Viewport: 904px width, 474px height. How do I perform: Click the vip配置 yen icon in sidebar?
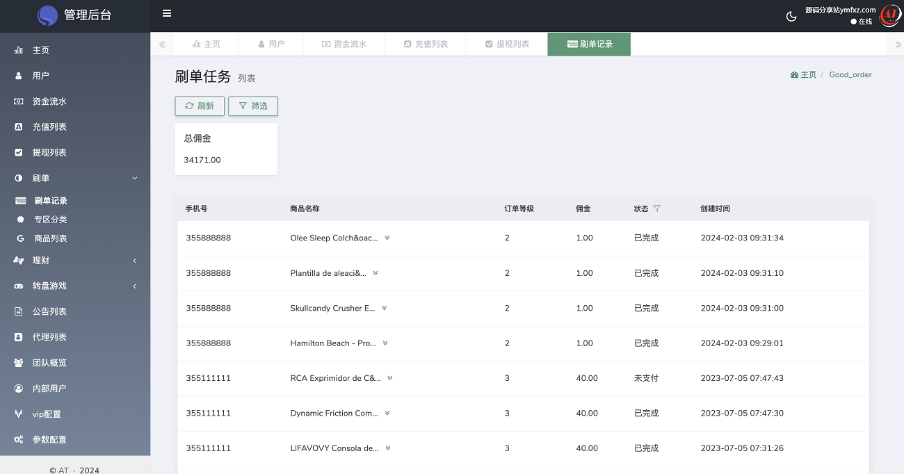click(19, 414)
